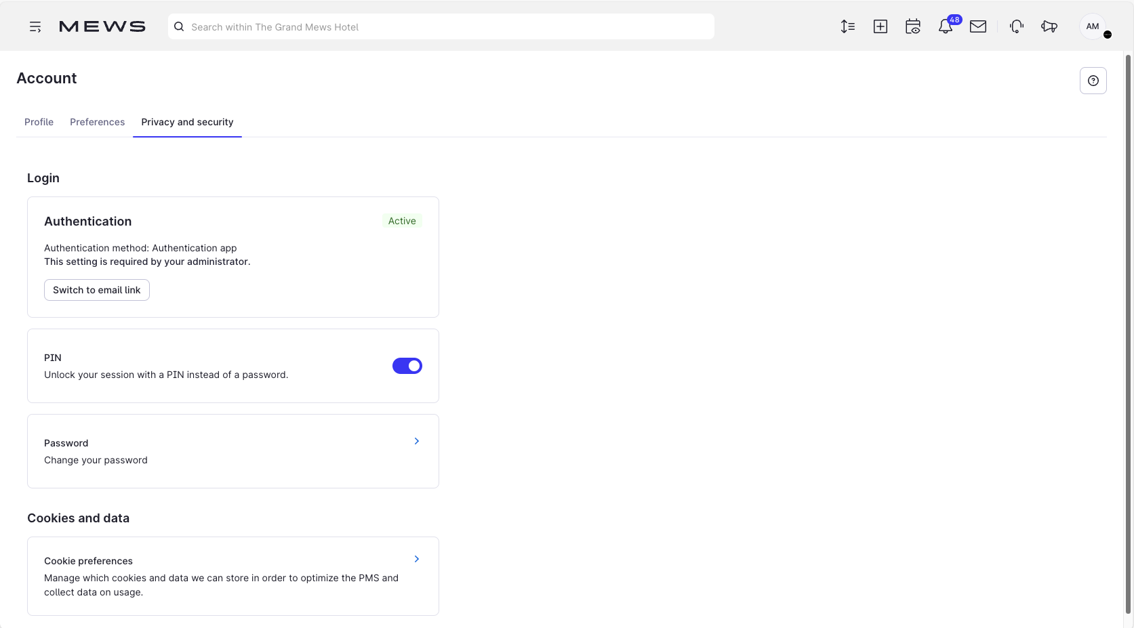The width and height of the screenshot is (1134, 628).
Task: Open the main navigation menu icon
Action: [x=35, y=27]
